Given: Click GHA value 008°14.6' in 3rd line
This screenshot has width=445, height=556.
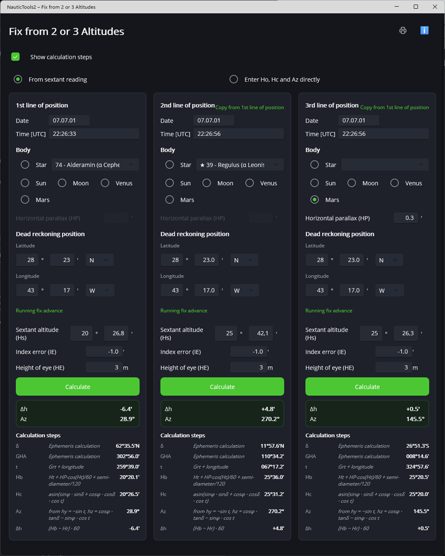Looking at the screenshot, I should click(417, 456).
